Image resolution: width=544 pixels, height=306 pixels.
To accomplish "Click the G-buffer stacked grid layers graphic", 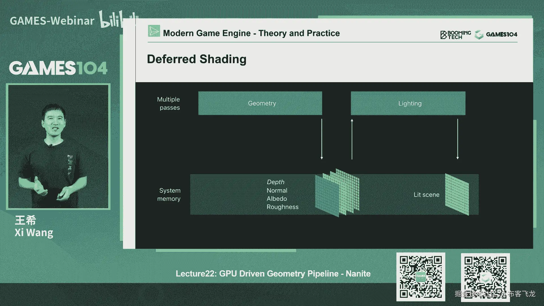I will (x=337, y=193).
